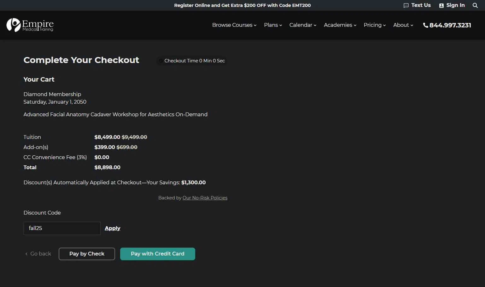485x287 pixels.
Task: Expand the Academies dropdown arrow
Action: tap(355, 25)
